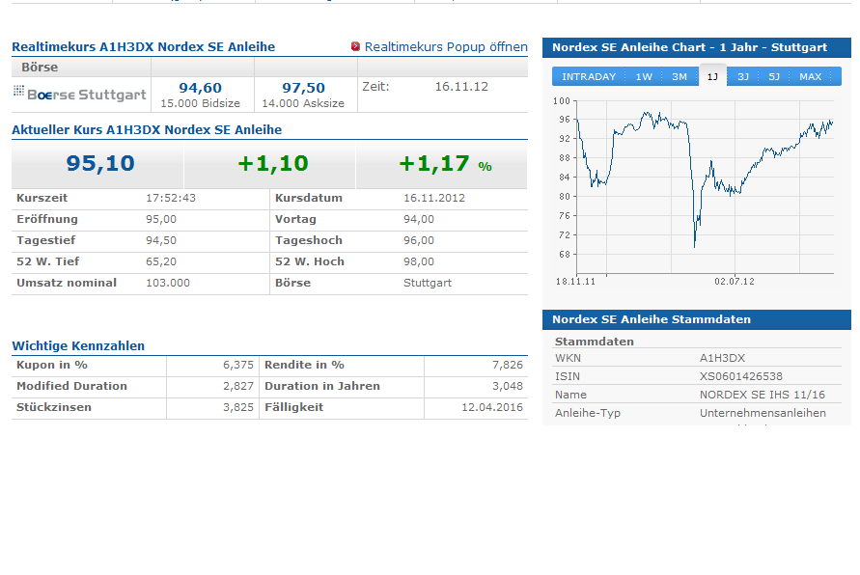
Task: Click the Wichtige Kennzahlen heading
Action: click(78, 345)
